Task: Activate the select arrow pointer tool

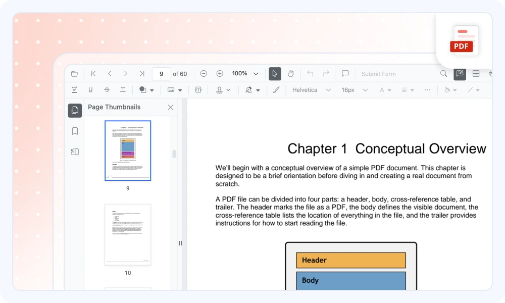Action: (275, 74)
